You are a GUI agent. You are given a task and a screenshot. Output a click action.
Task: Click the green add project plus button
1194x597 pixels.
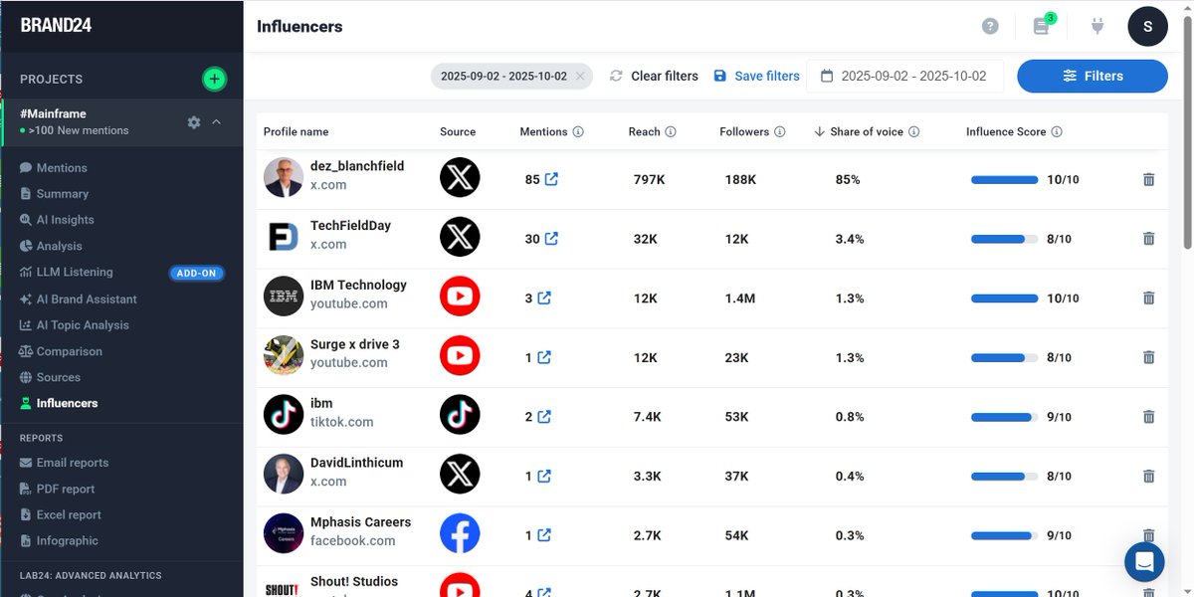point(214,79)
